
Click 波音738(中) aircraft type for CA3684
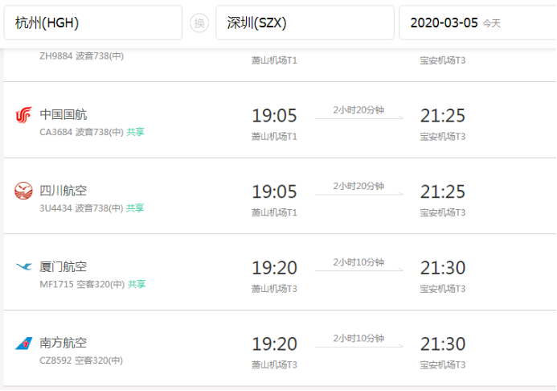99,132
